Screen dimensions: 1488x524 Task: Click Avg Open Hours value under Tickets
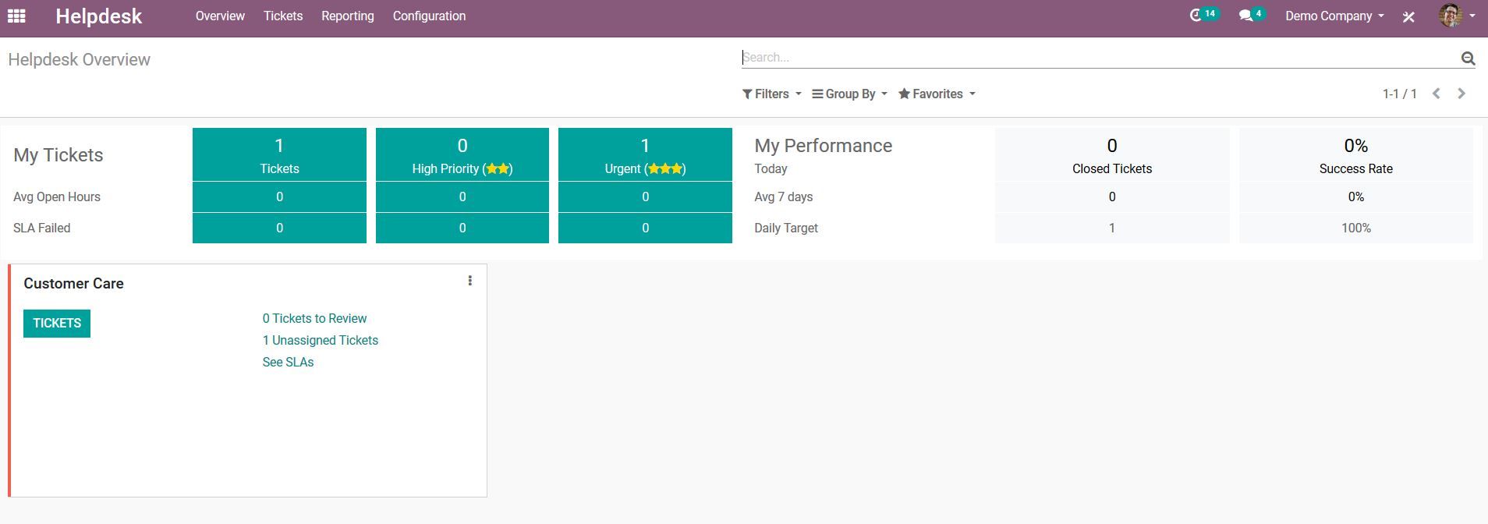(279, 196)
